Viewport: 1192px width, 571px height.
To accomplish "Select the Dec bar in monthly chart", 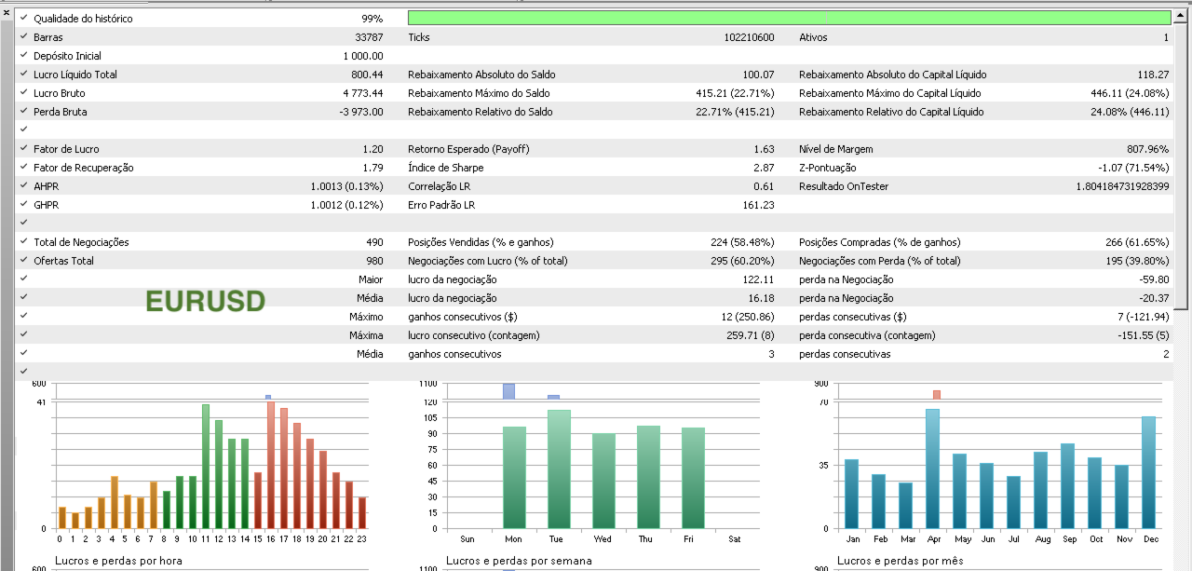I will 1148,472.
